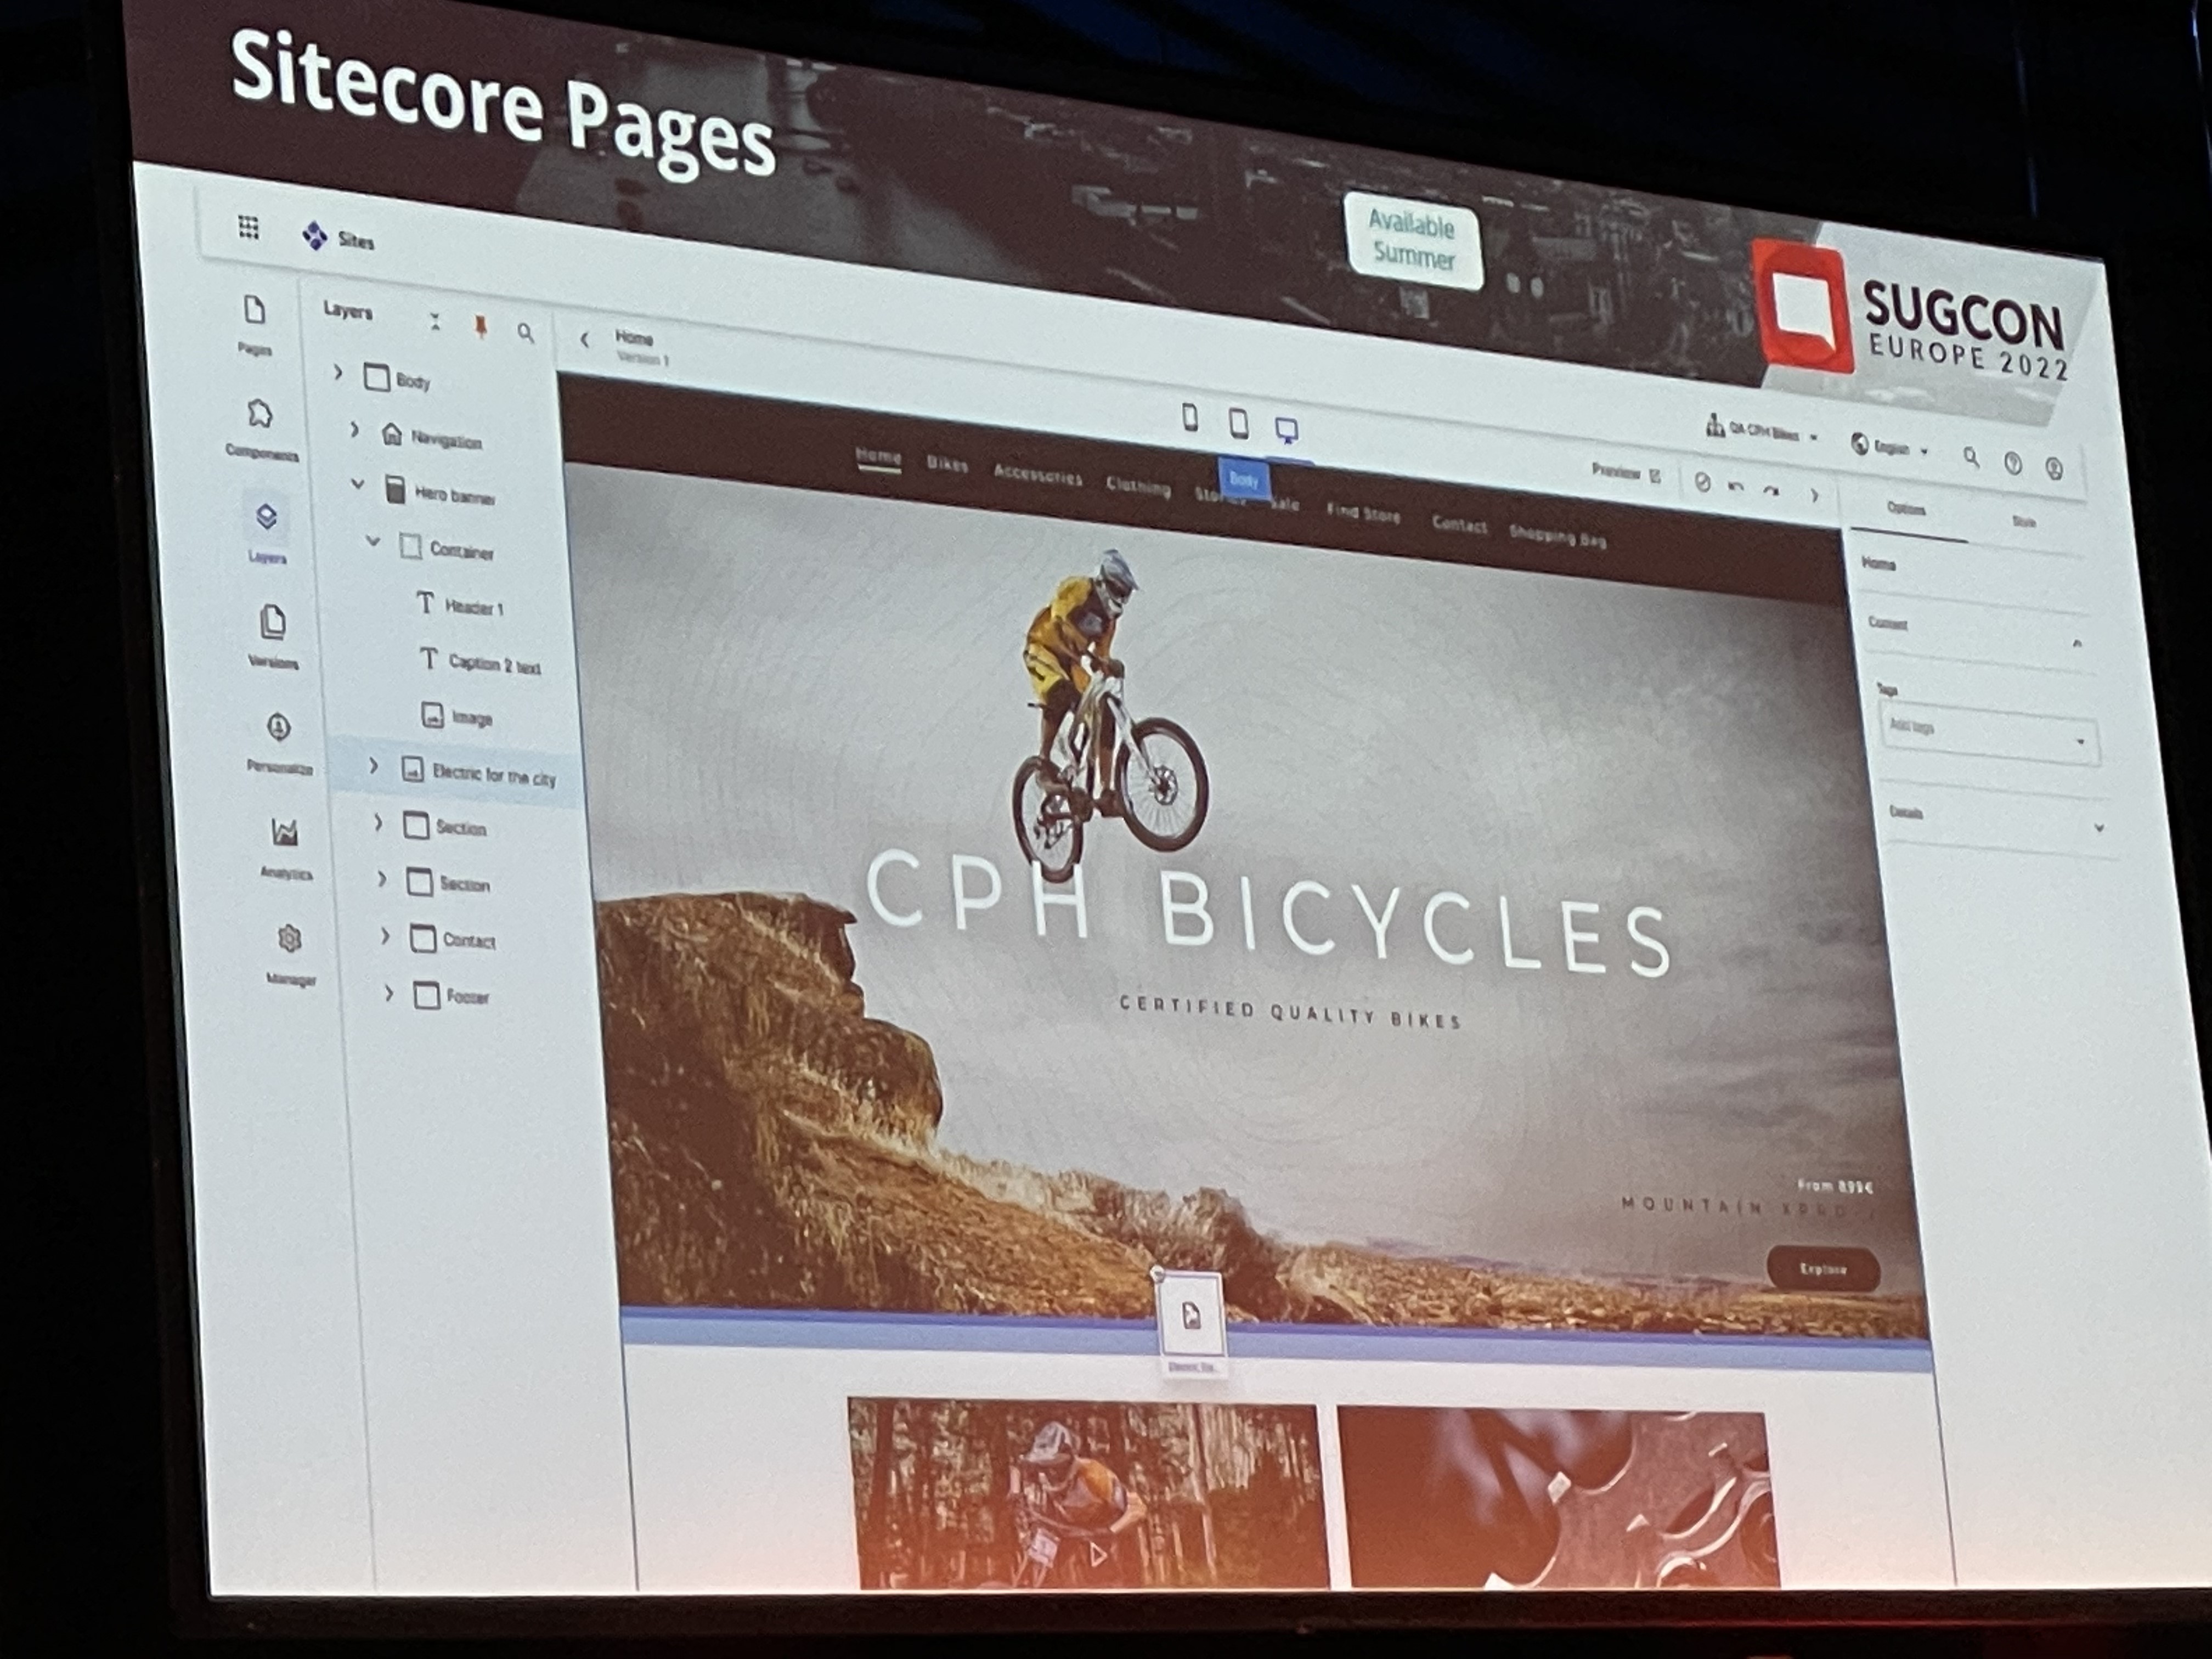The image size is (2212, 1659).
Task: Undo the last change
Action: tap(1735, 486)
